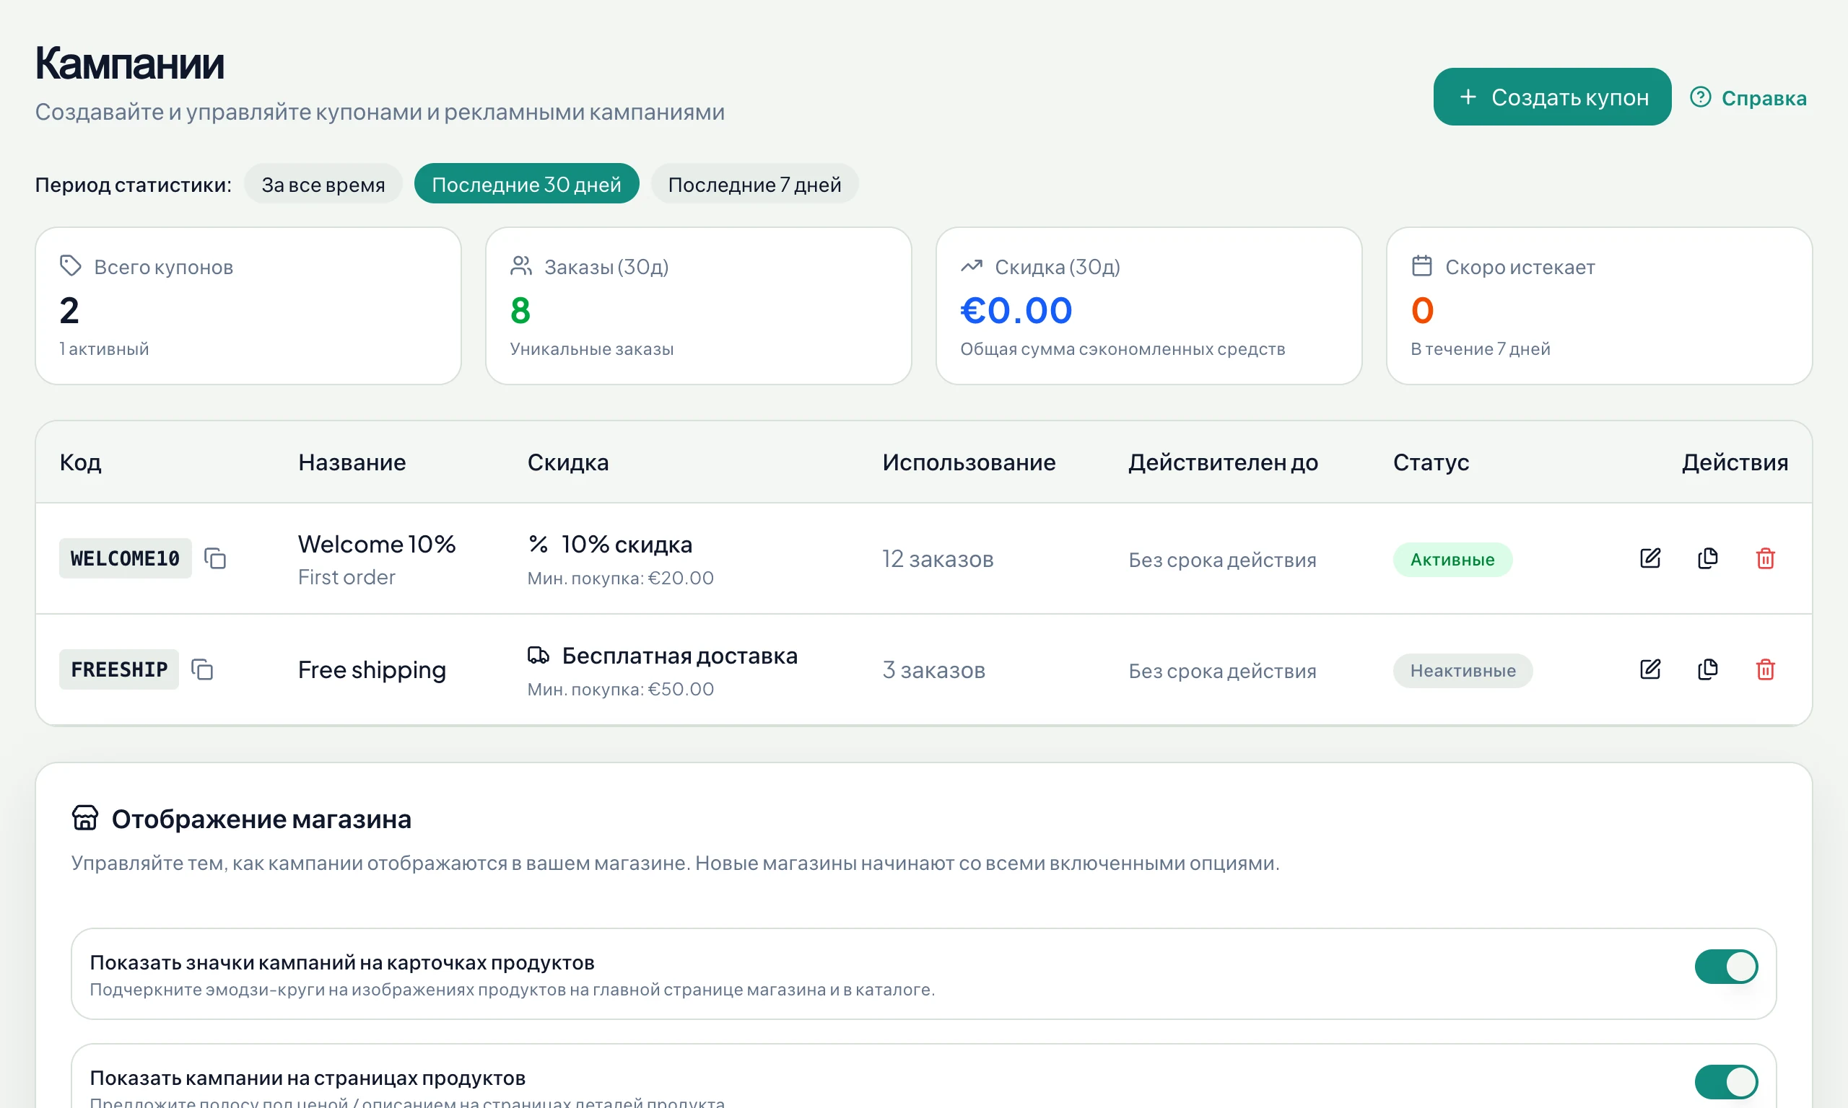Click the Free shipping coupon name
This screenshot has width=1848, height=1108.
(x=372, y=670)
